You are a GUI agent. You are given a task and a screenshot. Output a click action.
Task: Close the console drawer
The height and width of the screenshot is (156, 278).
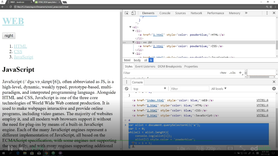tap(274, 82)
